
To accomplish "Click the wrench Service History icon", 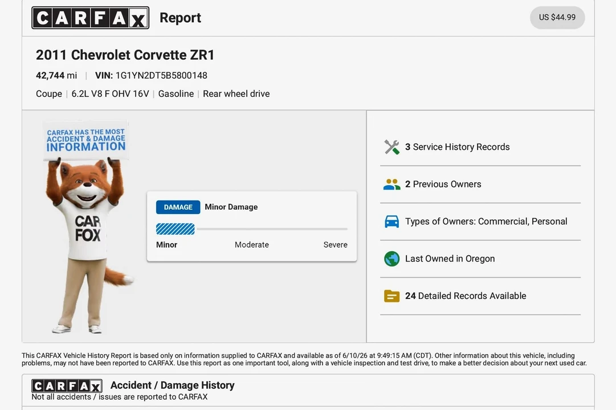I will (391, 147).
